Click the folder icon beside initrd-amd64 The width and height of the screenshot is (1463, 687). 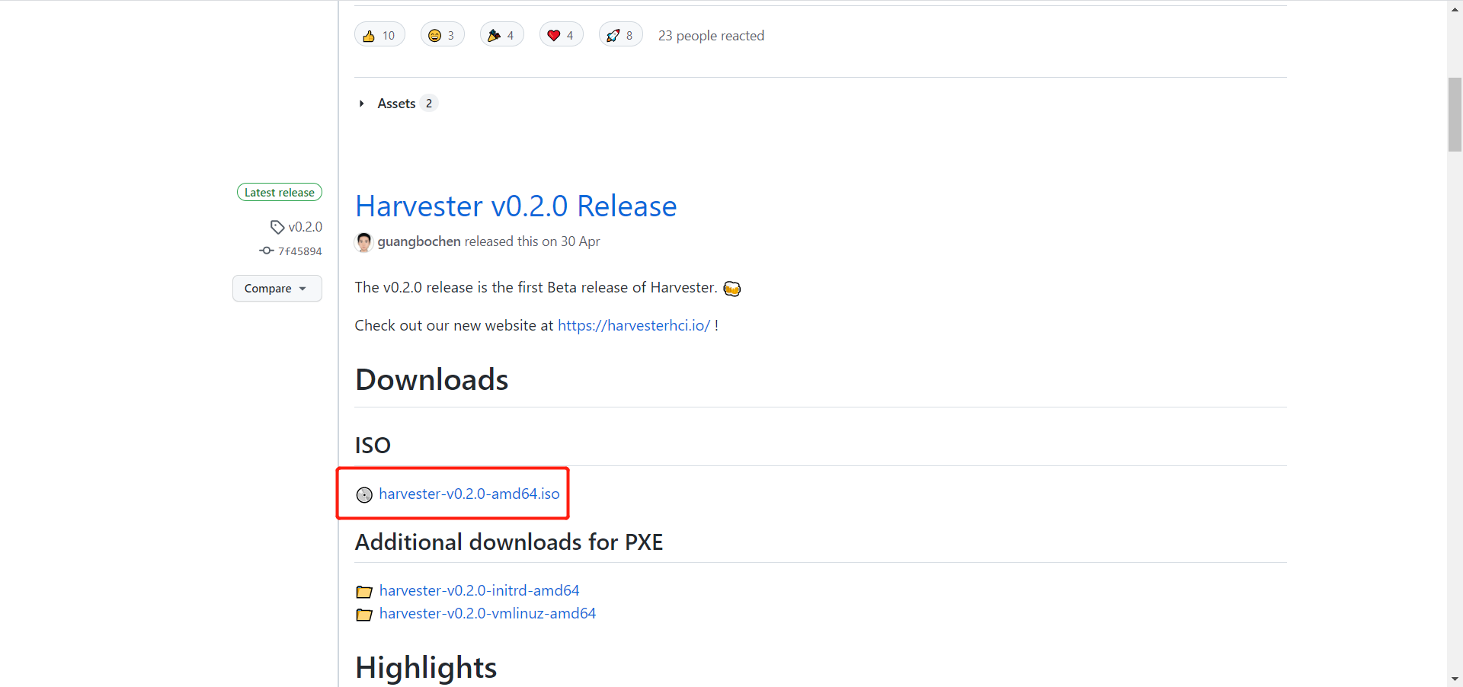click(x=364, y=592)
